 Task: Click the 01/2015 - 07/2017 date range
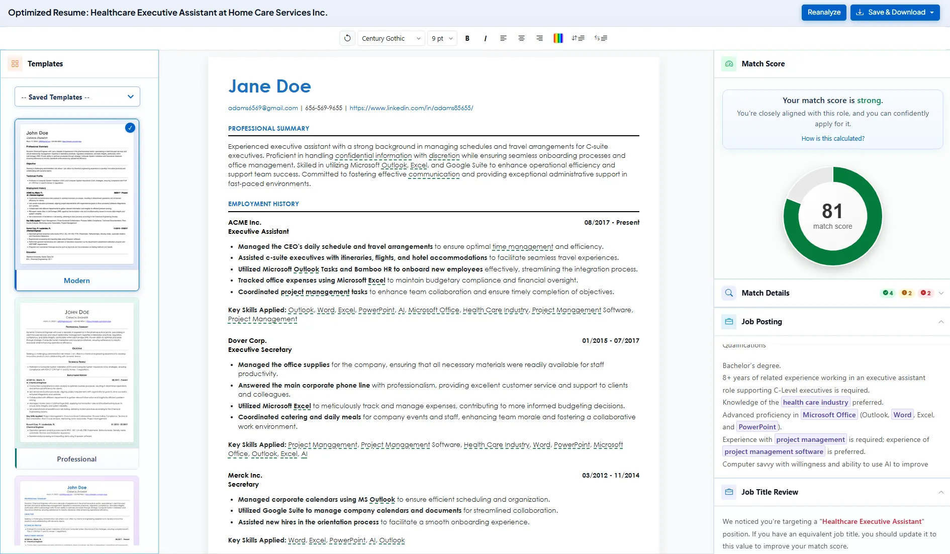click(611, 341)
